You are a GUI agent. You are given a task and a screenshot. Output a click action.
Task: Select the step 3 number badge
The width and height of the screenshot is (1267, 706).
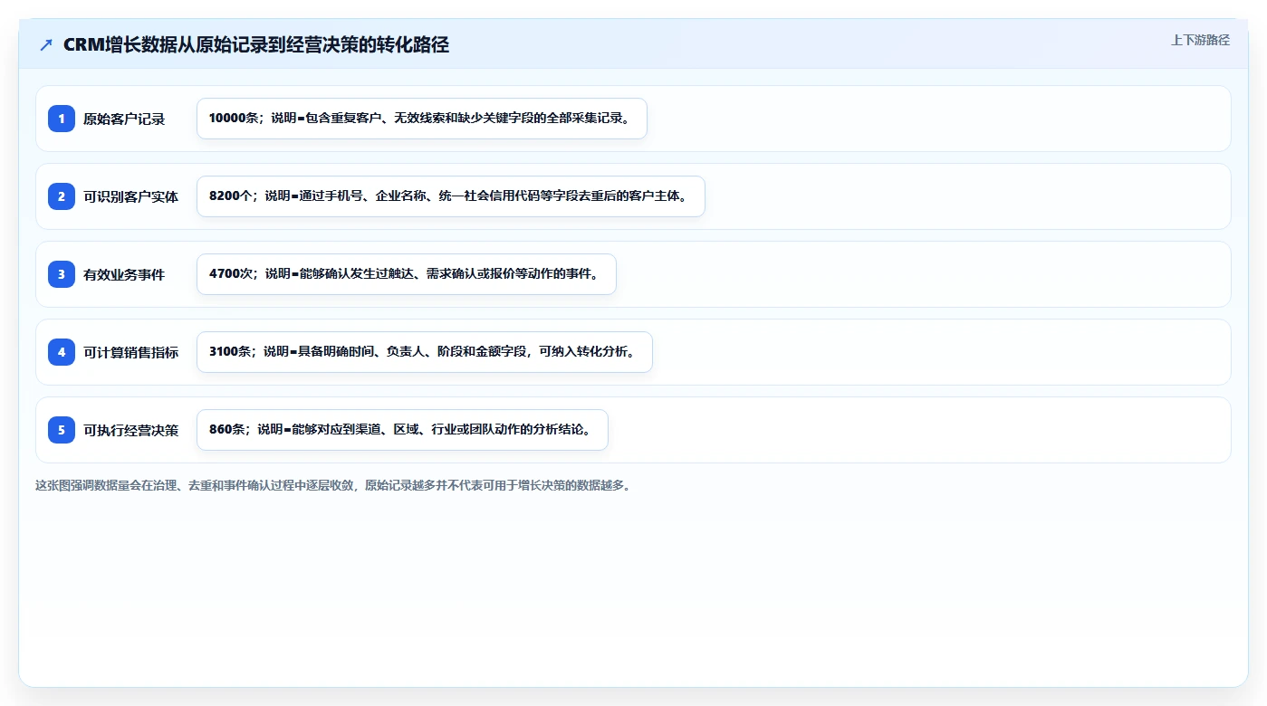point(62,274)
